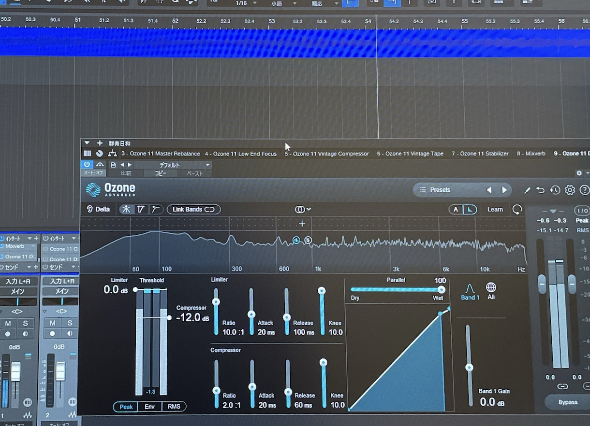Mute channel 1 with the M button
This screenshot has width=590, height=426.
point(8,323)
